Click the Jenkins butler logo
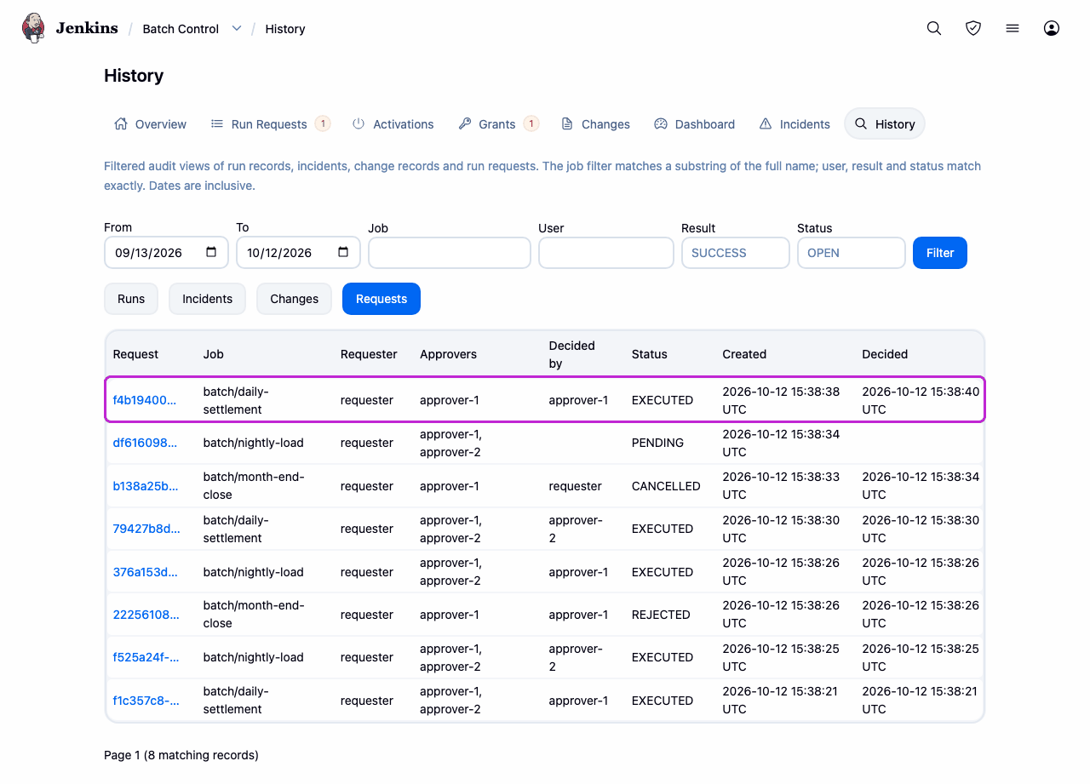Viewport: 1090px width, 784px height. 32,28
